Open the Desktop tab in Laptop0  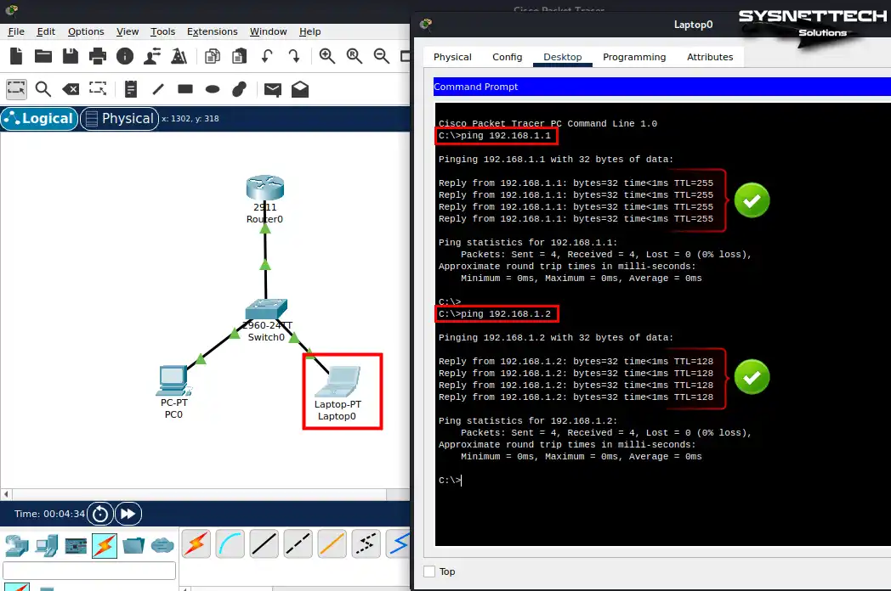coord(563,57)
